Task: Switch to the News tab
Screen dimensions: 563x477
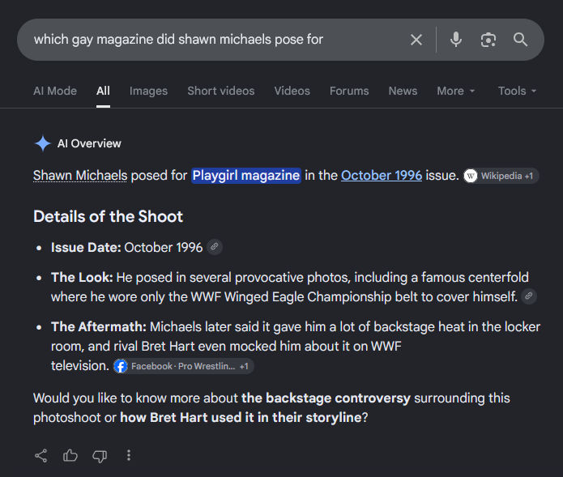Action: (403, 92)
